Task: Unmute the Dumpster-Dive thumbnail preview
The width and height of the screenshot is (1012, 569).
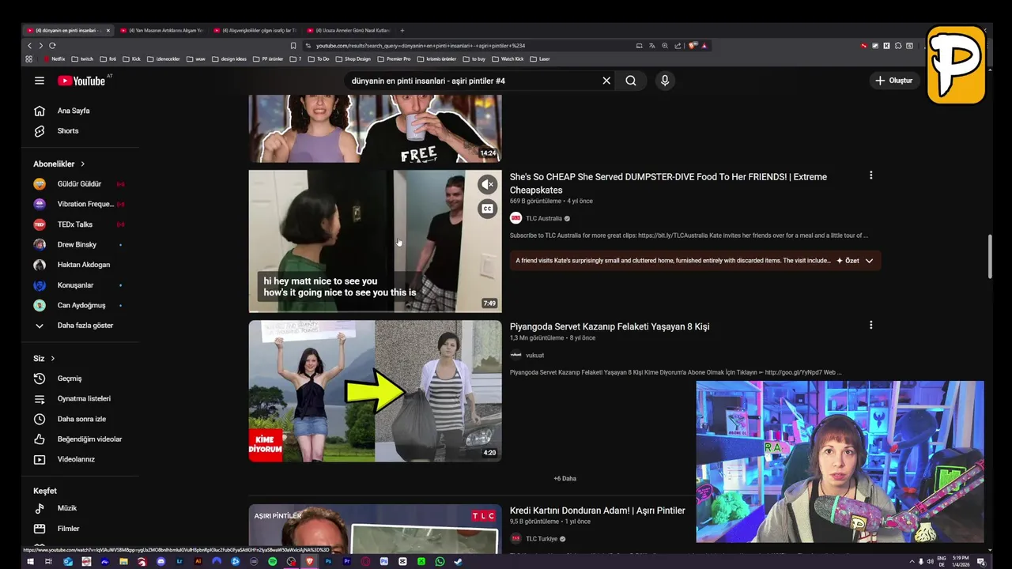Action: tap(487, 185)
